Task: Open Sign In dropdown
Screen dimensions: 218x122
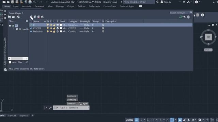Action: (x=180, y=2)
